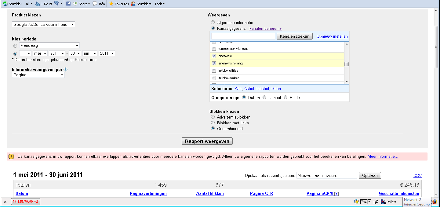Uncheck the lenenwiki.nl-lang checkbox
The height and width of the screenshot is (207, 440).
pos(214,64)
